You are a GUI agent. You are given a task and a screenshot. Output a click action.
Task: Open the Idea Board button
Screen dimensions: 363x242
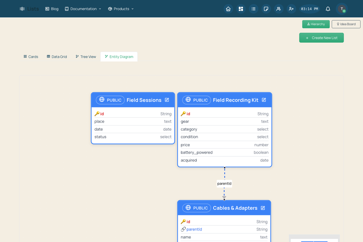pos(346,24)
